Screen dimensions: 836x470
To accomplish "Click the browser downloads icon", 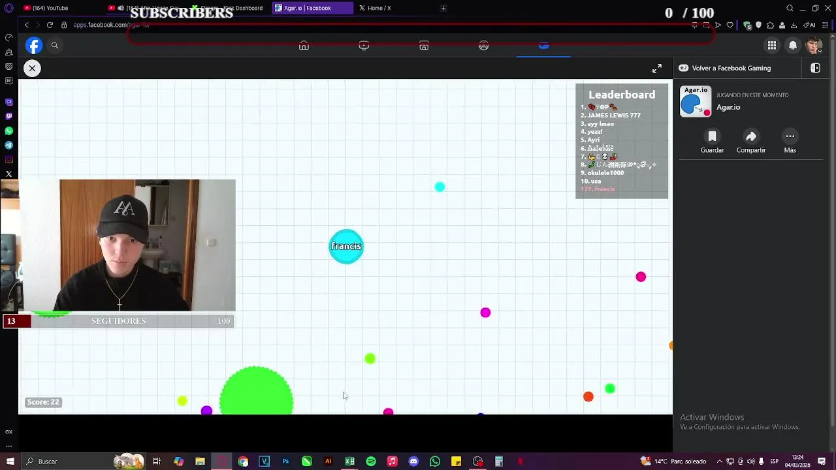I will coord(794,25).
